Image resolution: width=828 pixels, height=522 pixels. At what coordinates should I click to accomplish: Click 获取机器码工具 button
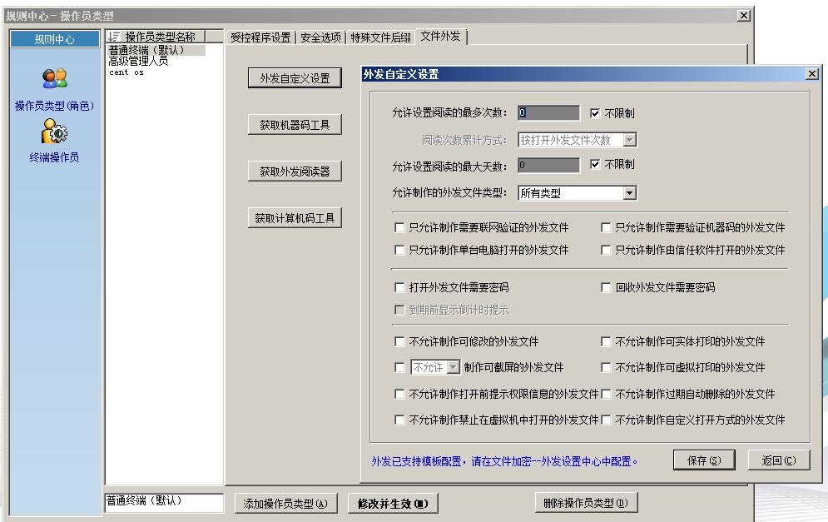coord(295,126)
